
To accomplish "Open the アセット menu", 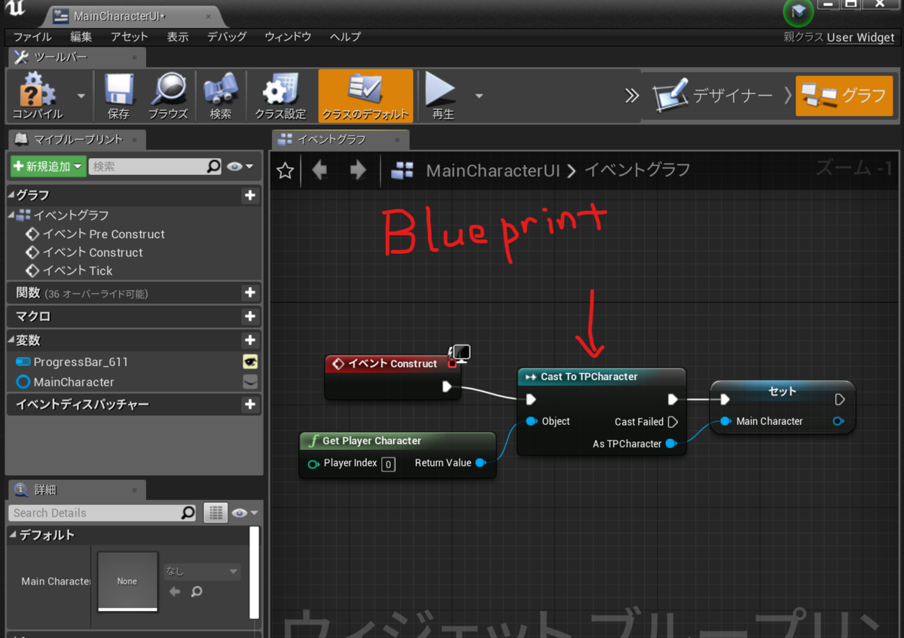I will [130, 37].
